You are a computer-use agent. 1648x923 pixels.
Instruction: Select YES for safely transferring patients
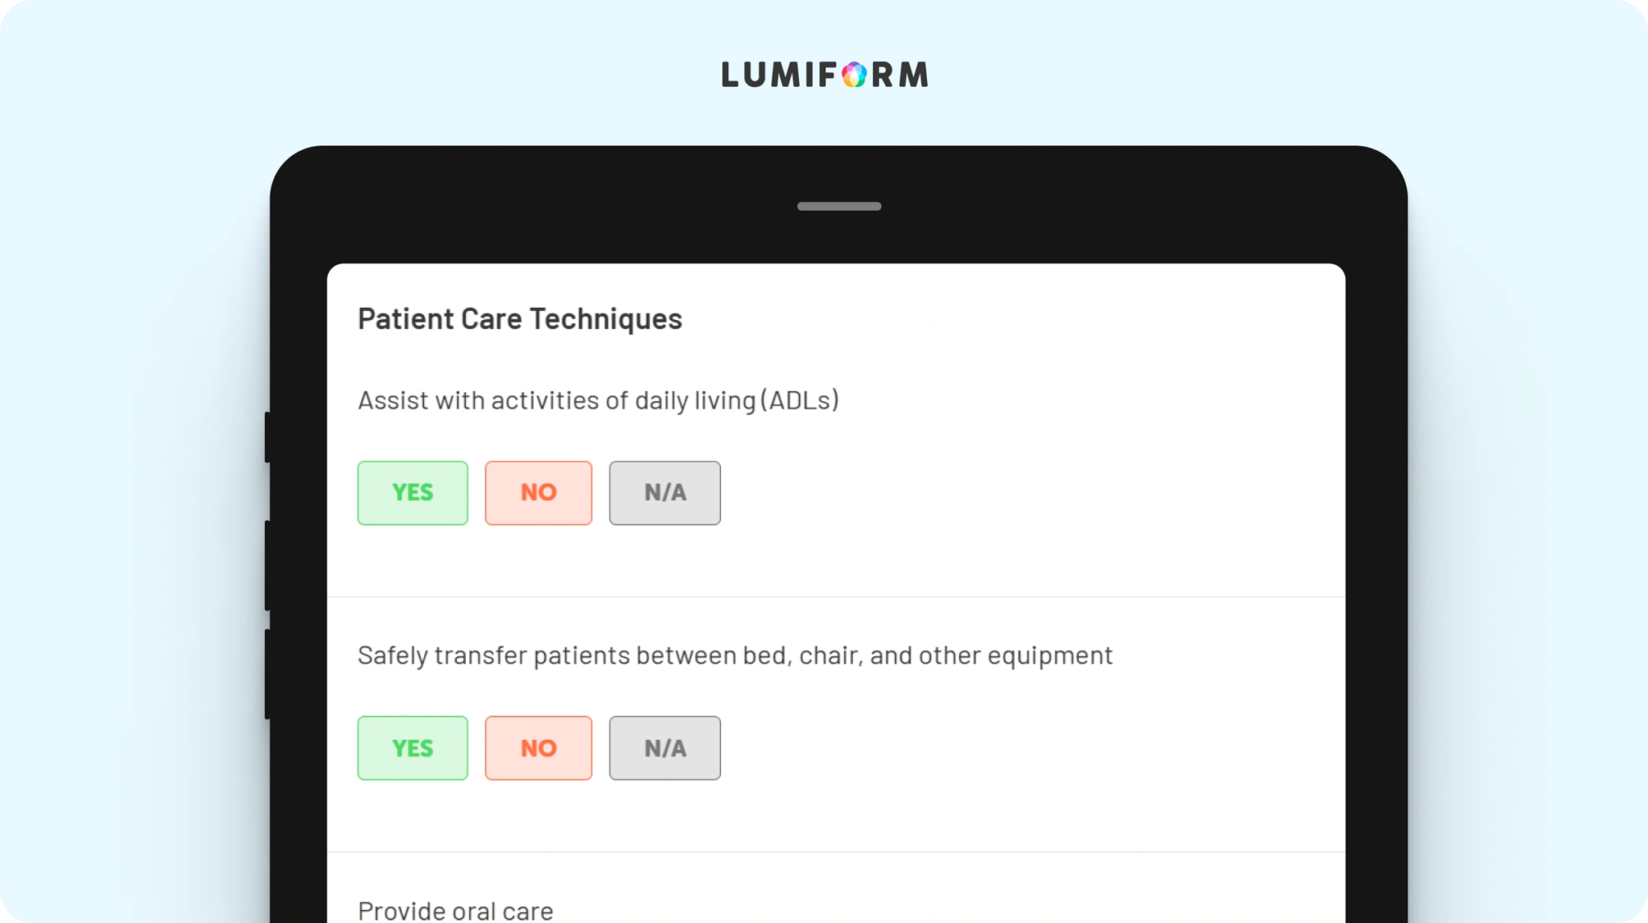413,748
